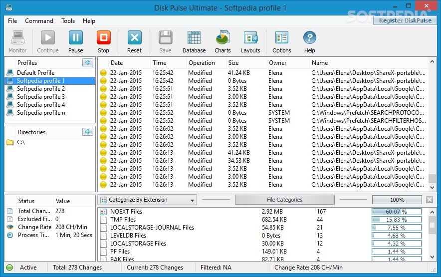Screen dimensions: 441x277
Task: Click the Save floppy disk icon
Action: [166, 38]
